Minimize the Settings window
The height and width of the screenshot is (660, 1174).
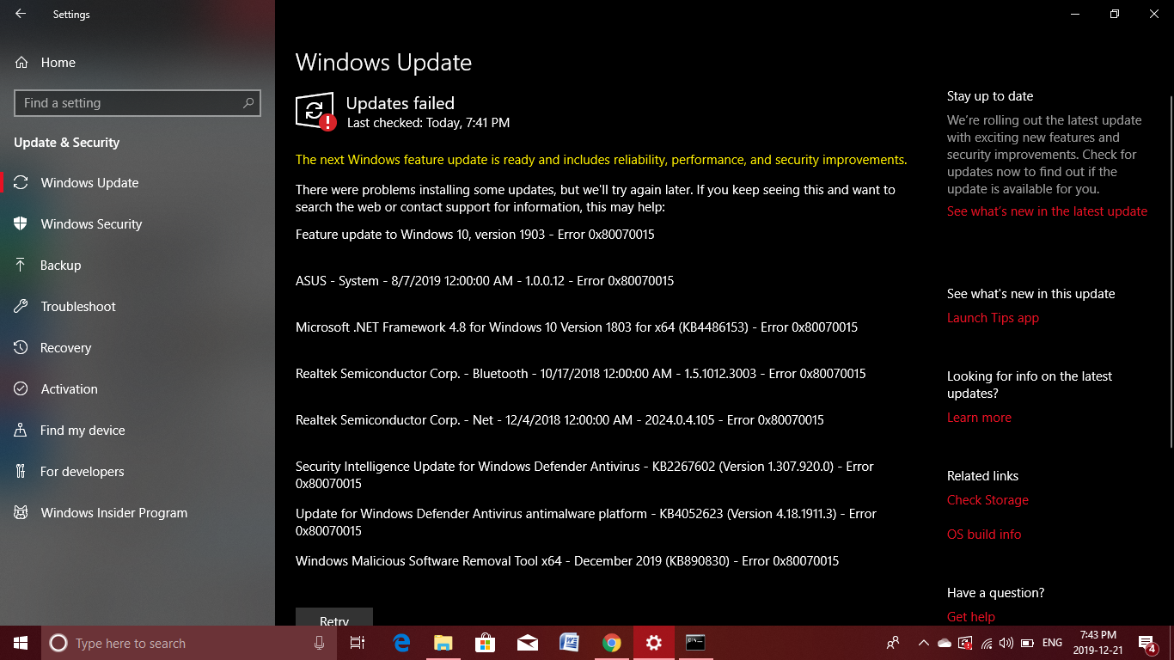pyautogui.click(x=1075, y=14)
